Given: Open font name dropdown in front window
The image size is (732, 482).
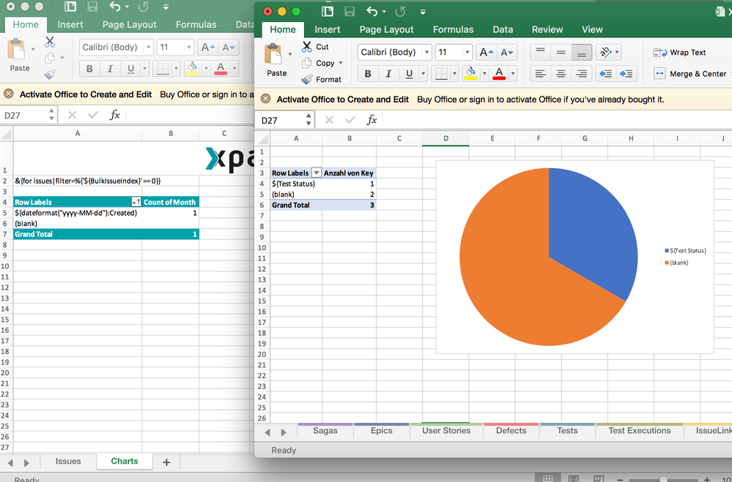Looking at the screenshot, I should click(426, 52).
